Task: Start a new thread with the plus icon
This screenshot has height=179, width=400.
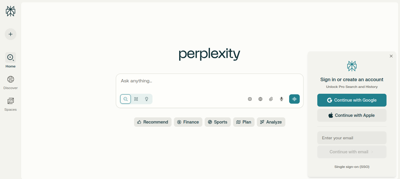Action: 10,34
